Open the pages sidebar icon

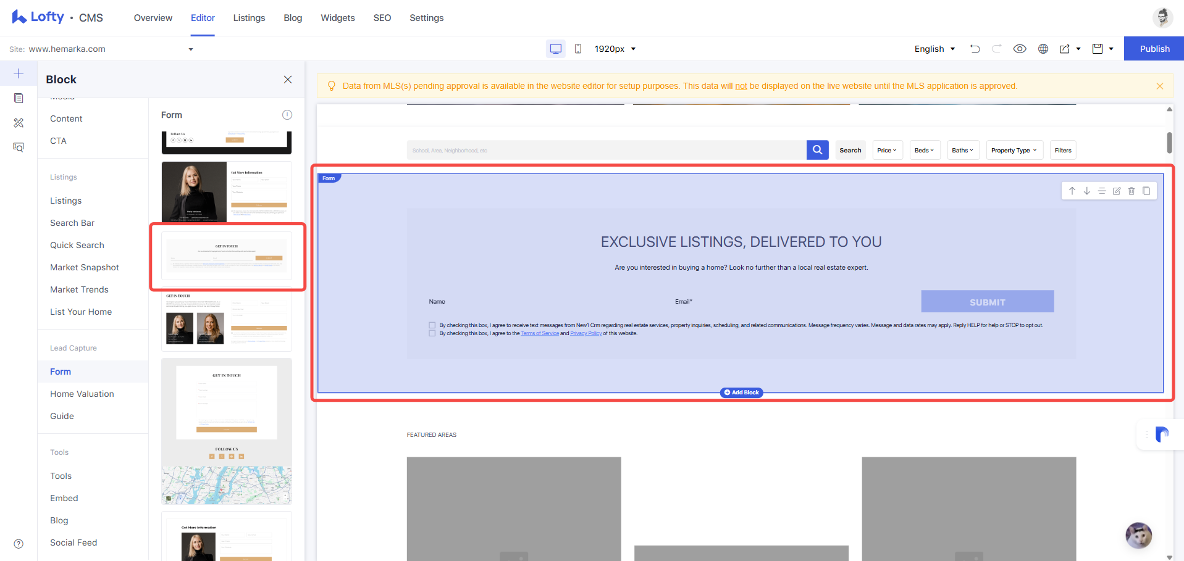19,98
